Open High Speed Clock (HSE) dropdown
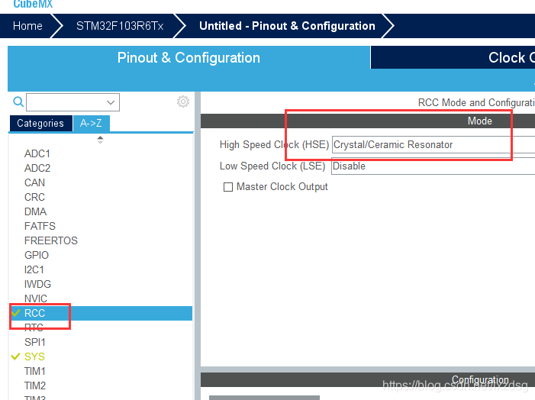 click(x=433, y=145)
